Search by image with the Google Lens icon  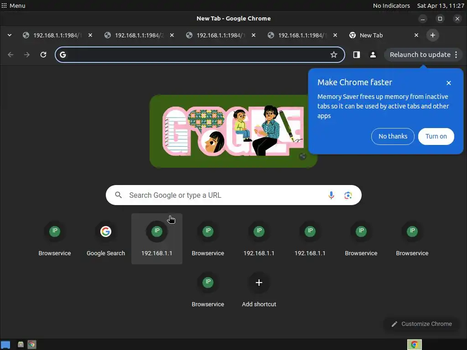[348, 195]
